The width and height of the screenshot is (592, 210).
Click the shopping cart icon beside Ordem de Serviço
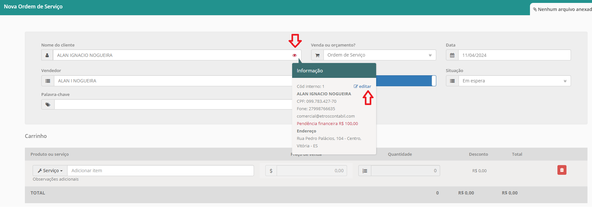(x=317, y=55)
